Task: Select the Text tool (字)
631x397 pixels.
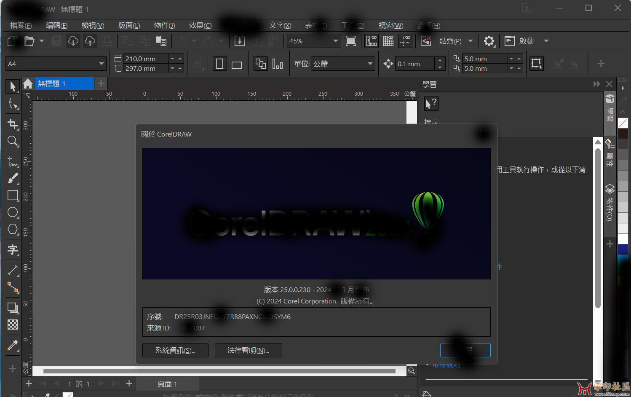Action: point(13,249)
